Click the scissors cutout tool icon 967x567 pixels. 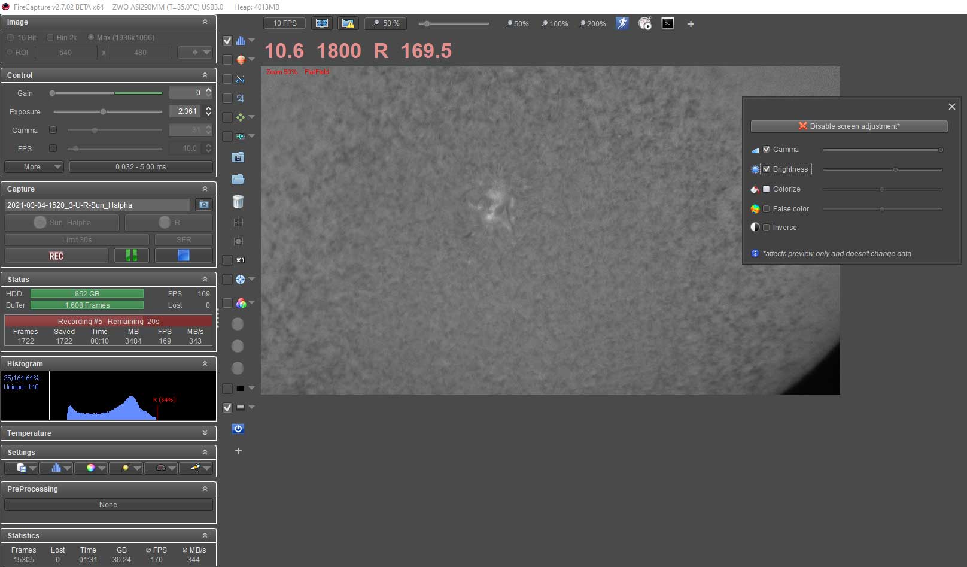[241, 79]
